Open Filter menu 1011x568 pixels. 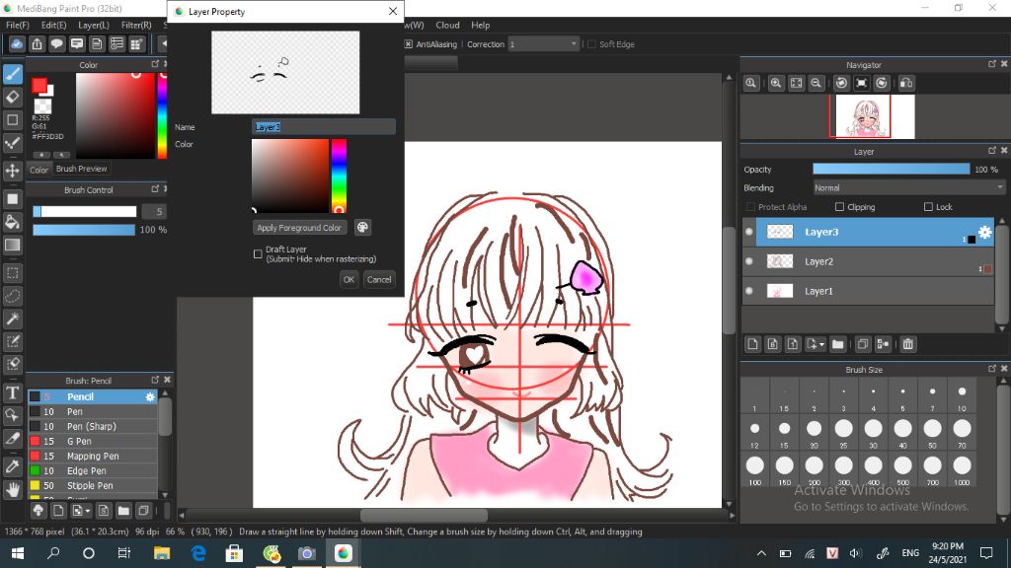point(136,25)
